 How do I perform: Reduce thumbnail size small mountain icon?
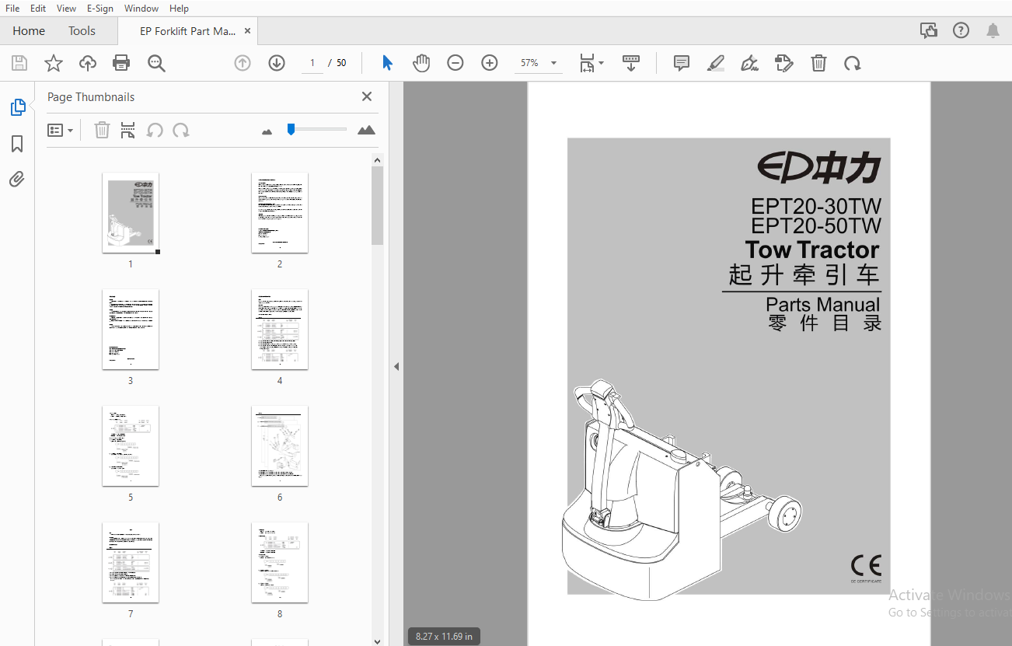[267, 131]
